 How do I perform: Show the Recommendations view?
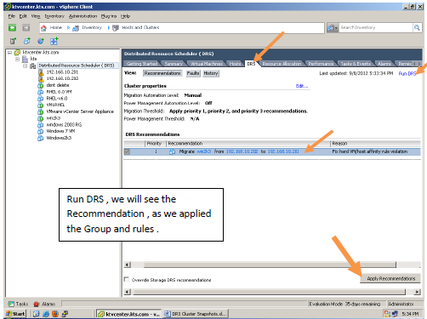(x=162, y=73)
